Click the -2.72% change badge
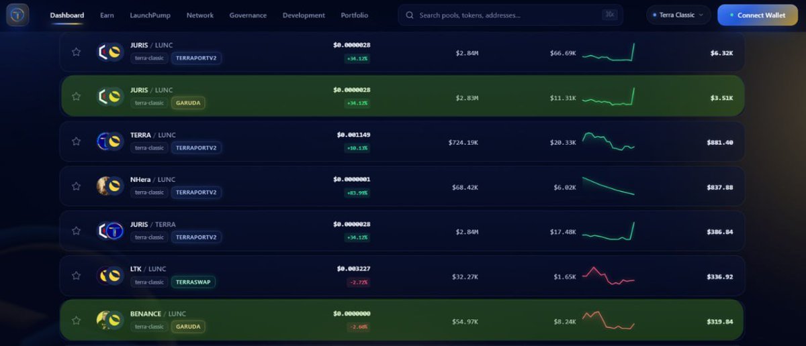The width and height of the screenshot is (806, 346). tap(359, 282)
